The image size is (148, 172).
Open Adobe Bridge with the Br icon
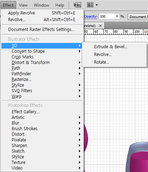point(78,5)
